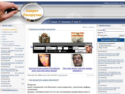Click the gift money stack thumbnail

pos(44,38)
